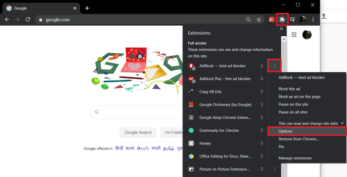347x177 pixels.
Task: Click the Picture-in-Picture extension icon
Action: tap(191, 169)
